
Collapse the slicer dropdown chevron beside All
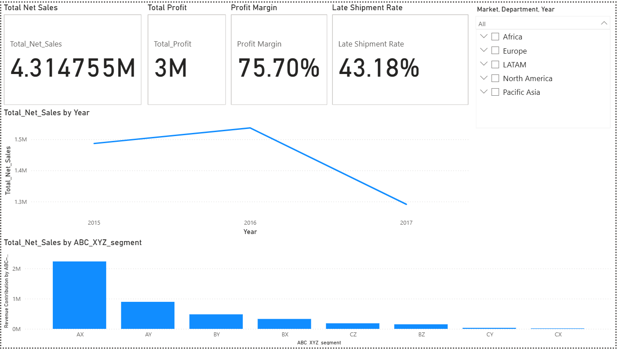(x=604, y=23)
